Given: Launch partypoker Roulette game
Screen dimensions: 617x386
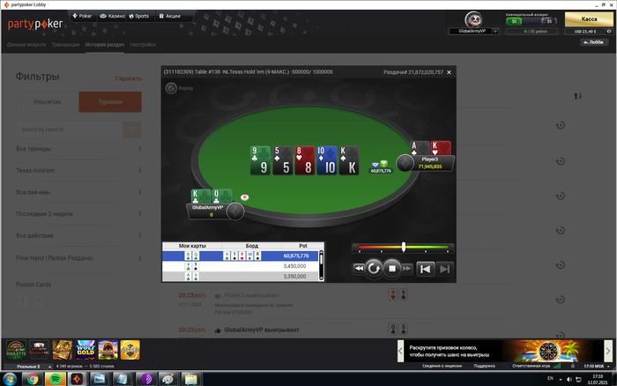Looking at the screenshot, I should pyautogui.click(x=16, y=350).
